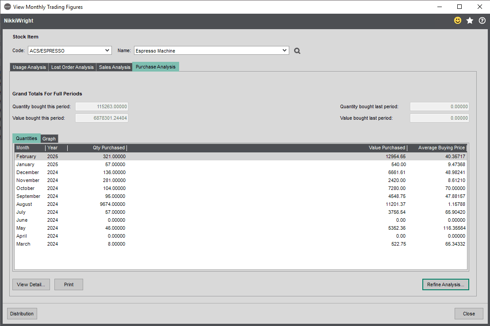The image size is (490, 326).
Task: Select the Purchase Analysis tab
Action: [x=156, y=67]
